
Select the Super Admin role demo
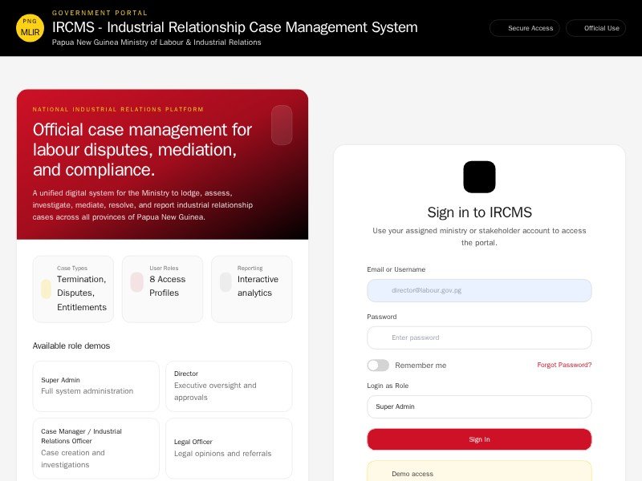pyautogui.click(x=95, y=386)
